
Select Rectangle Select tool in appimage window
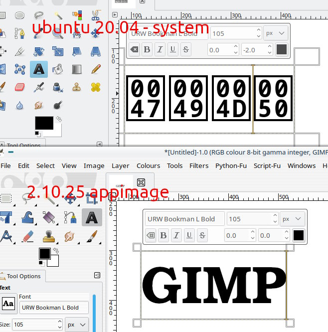click(6, 198)
